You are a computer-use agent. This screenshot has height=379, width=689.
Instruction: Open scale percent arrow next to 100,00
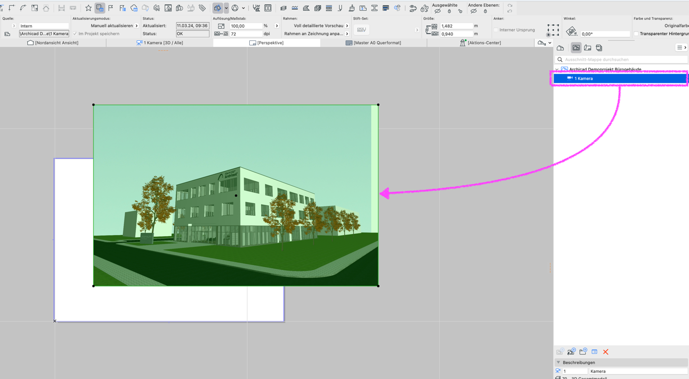277,26
